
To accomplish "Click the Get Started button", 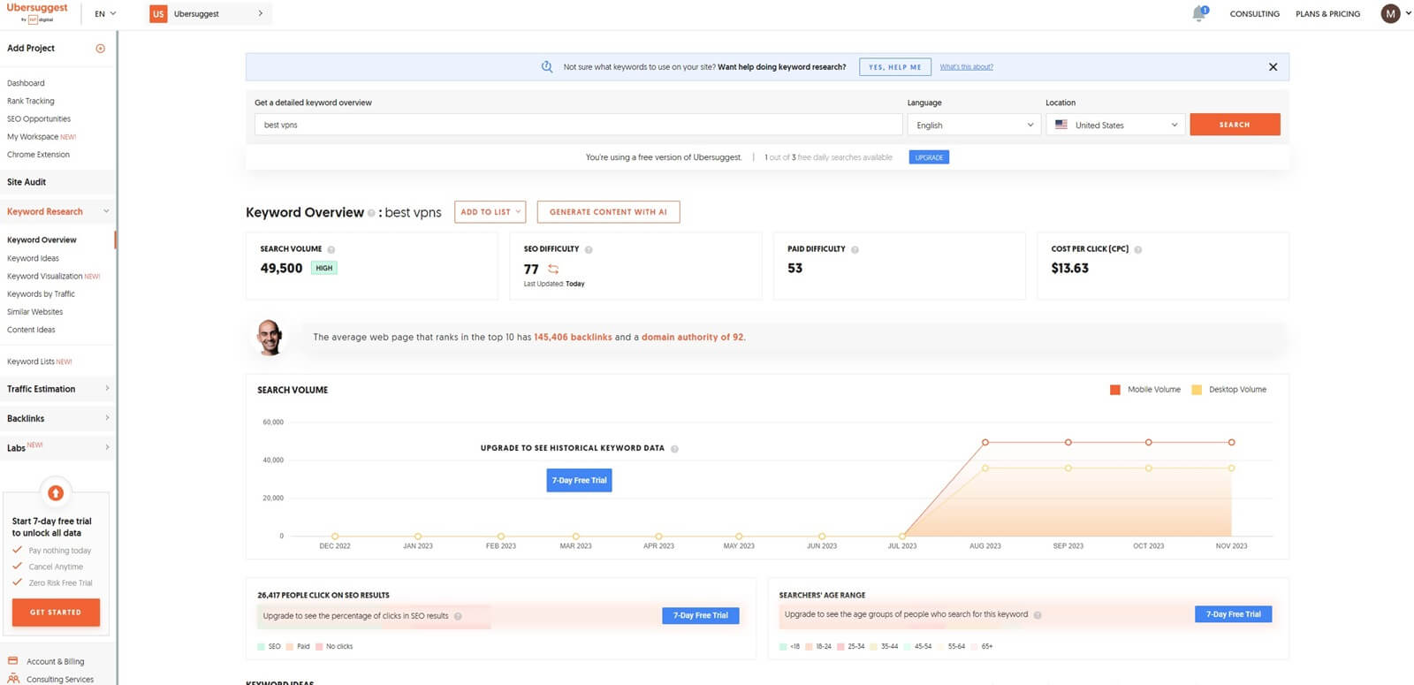I will tap(56, 613).
